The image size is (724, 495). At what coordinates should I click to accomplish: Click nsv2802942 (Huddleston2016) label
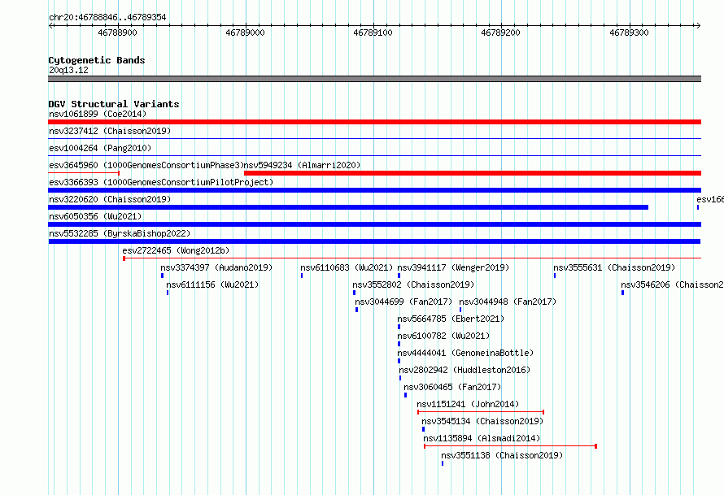coord(464,370)
